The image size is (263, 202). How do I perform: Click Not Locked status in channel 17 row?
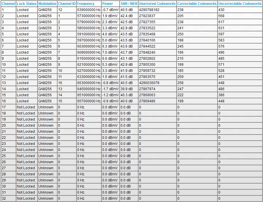point(26,107)
